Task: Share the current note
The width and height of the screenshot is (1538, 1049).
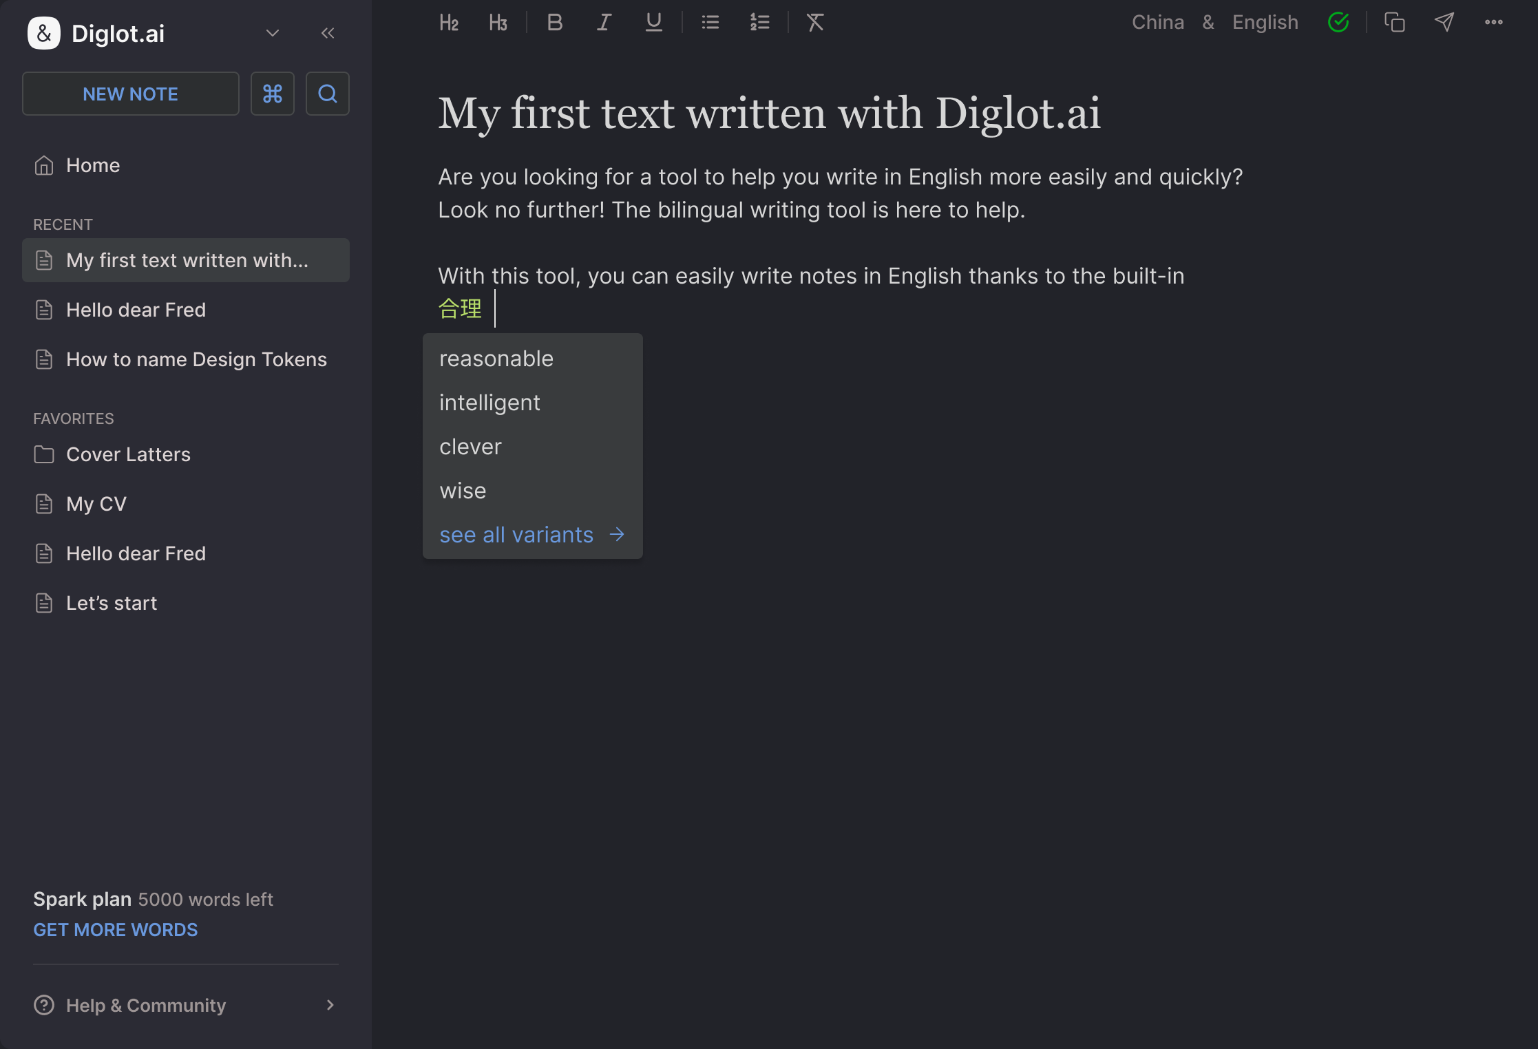Action: pos(1444,22)
